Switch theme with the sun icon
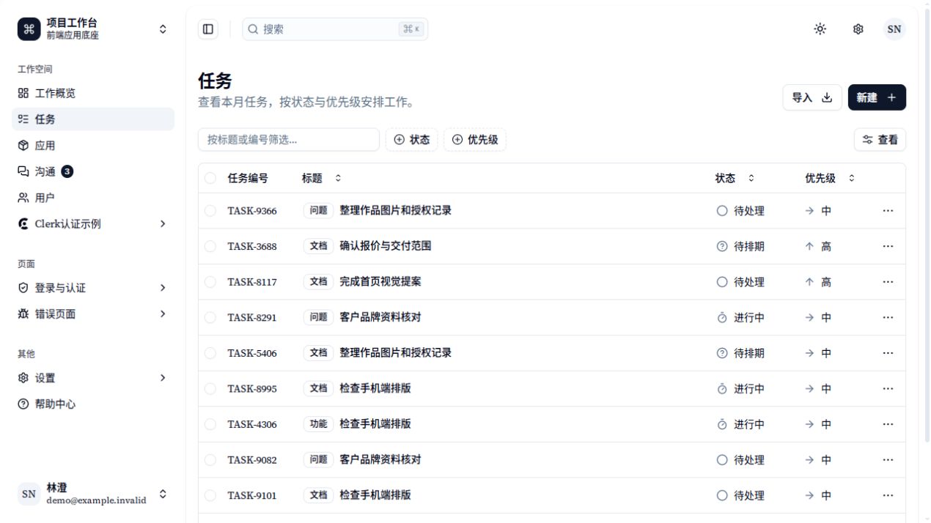Viewport: 931px width, 523px height. tap(820, 29)
